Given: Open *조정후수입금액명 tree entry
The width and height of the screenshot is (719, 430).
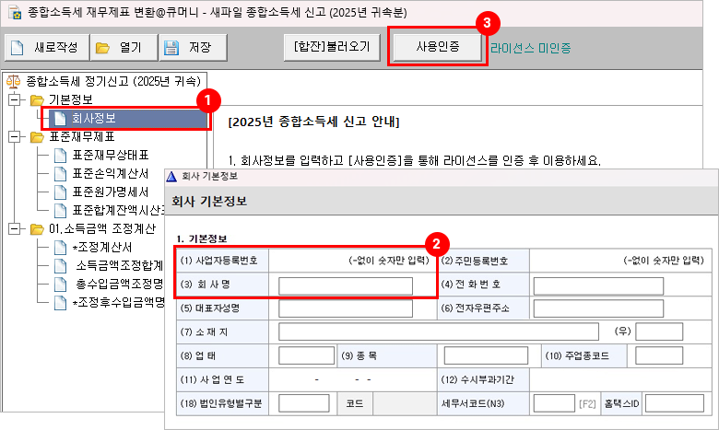Looking at the screenshot, I should coord(119,302).
